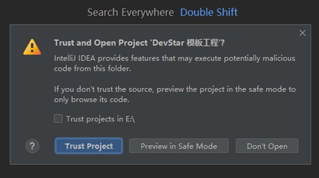
Task: Close the trust dialog with the X
Action: pos(303,33)
